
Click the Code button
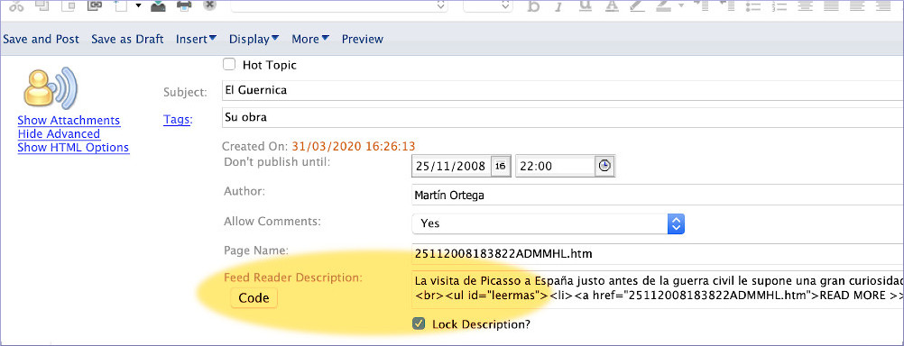254,298
